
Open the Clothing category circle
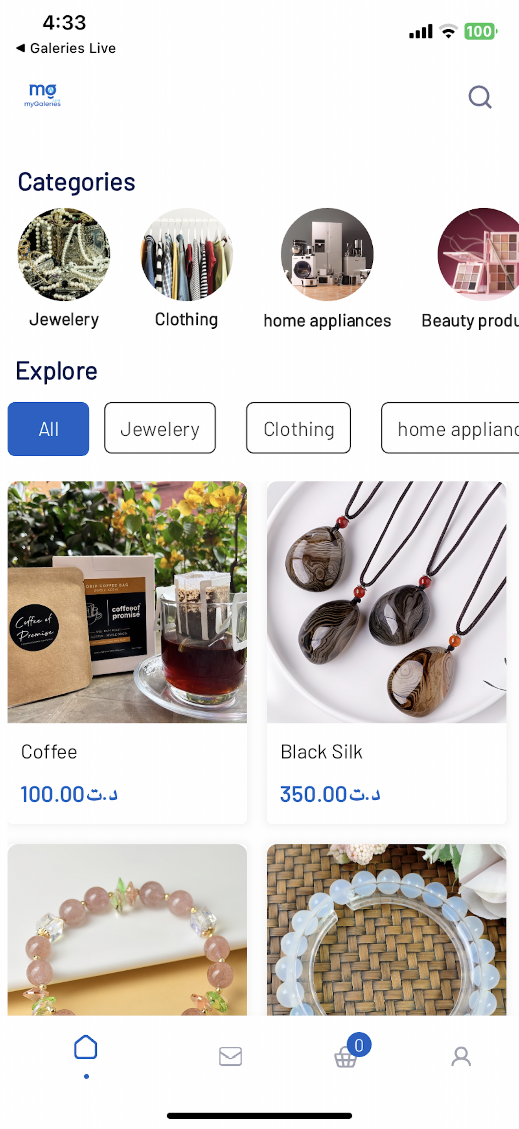[186, 255]
